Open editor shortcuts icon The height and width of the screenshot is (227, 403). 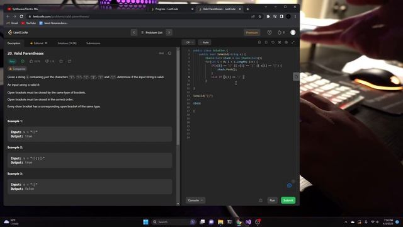click(280, 42)
